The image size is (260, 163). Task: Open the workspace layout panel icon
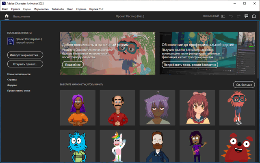(x=223, y=16)
